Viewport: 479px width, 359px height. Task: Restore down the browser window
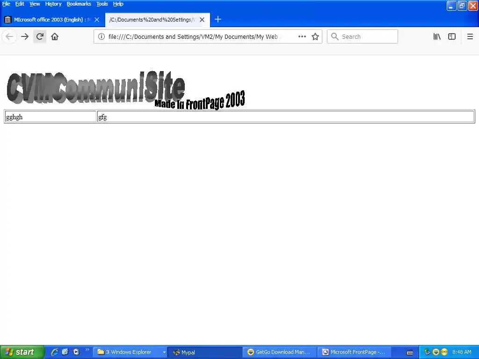462,6
